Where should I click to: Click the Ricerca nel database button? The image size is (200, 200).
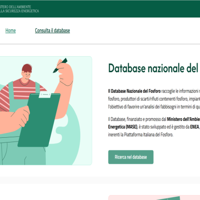coord(131,157)
